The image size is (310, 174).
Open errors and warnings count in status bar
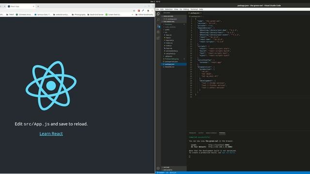[x=173, y=173]
